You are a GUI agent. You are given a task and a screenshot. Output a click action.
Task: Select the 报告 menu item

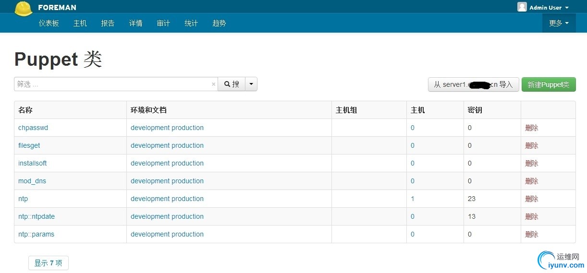coord(108,23)
